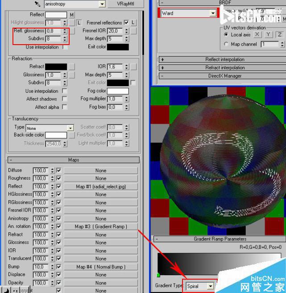Expand the Refract interpolation rollout
This screenshot has height=293, width=286.
tap(223, 68)
